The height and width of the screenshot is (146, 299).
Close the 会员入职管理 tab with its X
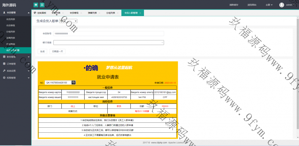pyautogui.click(x=140, y=13)
